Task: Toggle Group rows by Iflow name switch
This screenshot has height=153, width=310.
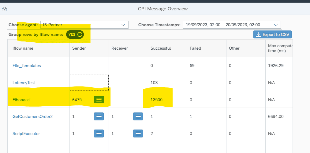Action: point(75,34)
